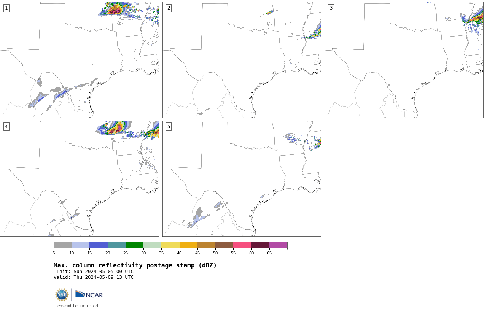Open ensemble member 5 reflectivity map
487x310 pixels.
(242, 179)
